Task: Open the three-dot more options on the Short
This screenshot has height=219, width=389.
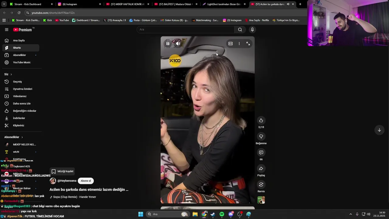Action: 239,43
